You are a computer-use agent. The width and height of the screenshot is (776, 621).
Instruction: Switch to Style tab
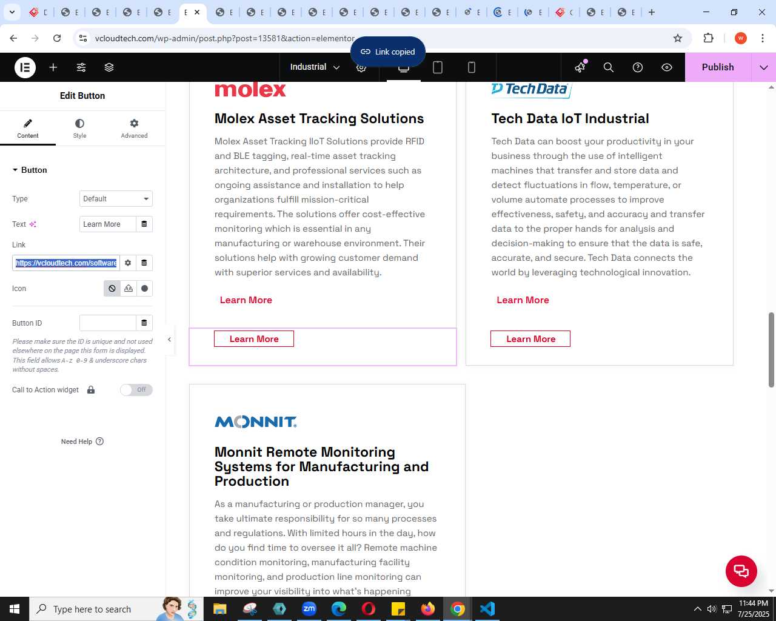[79, 129]
